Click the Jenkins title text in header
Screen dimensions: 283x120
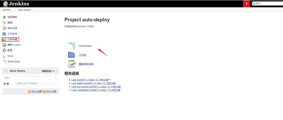coord(19,4)
